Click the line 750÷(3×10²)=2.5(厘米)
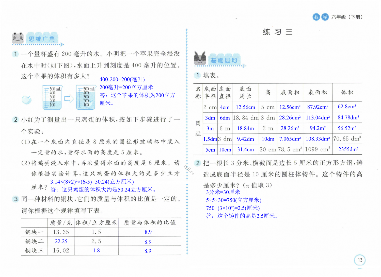Image resolution: width=381 pixels, height=277 pixels. 233,208
